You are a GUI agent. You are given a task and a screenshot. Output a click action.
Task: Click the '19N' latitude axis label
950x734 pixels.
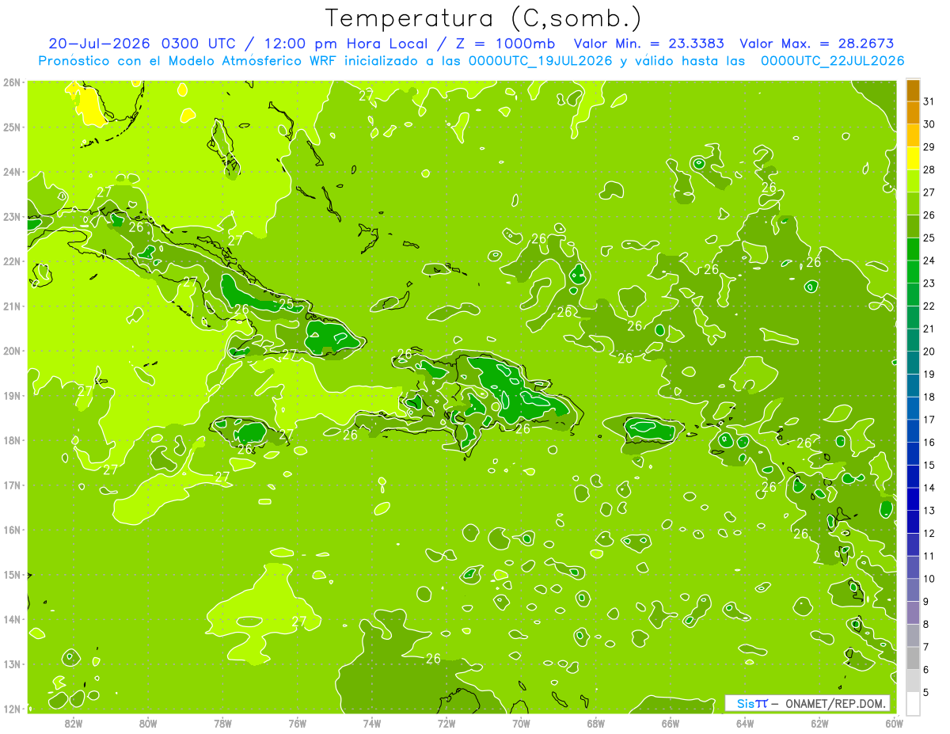tap(12, 395)
